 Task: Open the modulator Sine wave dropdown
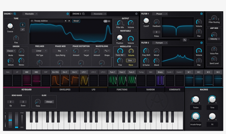pyautogui.click(x=131, y=61)
